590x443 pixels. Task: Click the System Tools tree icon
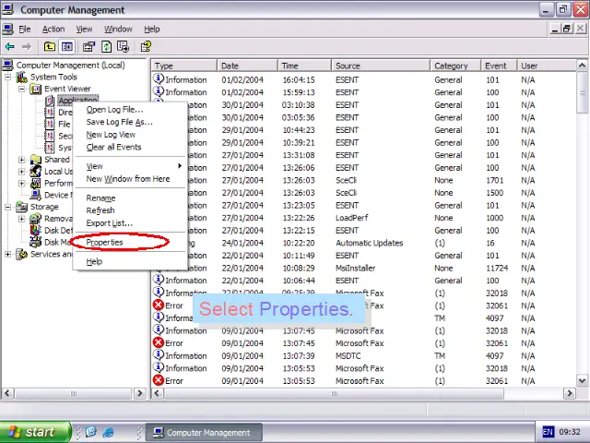pyautogui.click(x=21, y=77)
